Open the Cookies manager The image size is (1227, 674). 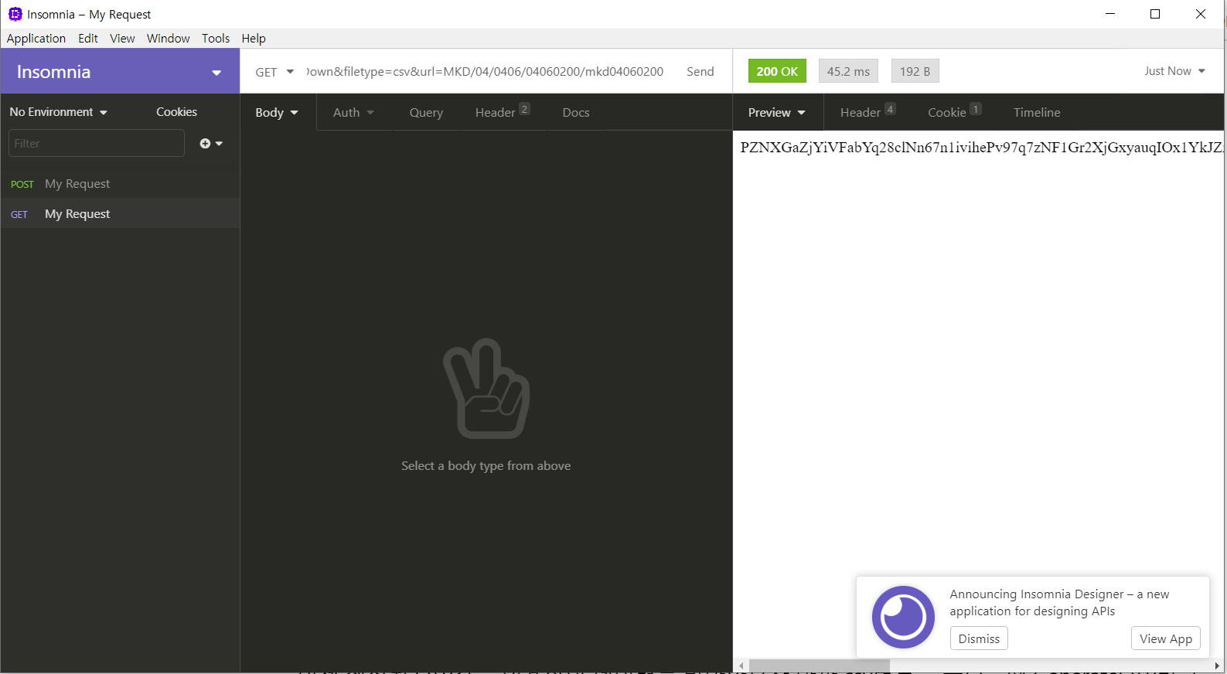pyautogui.click(x=176, y=112)
